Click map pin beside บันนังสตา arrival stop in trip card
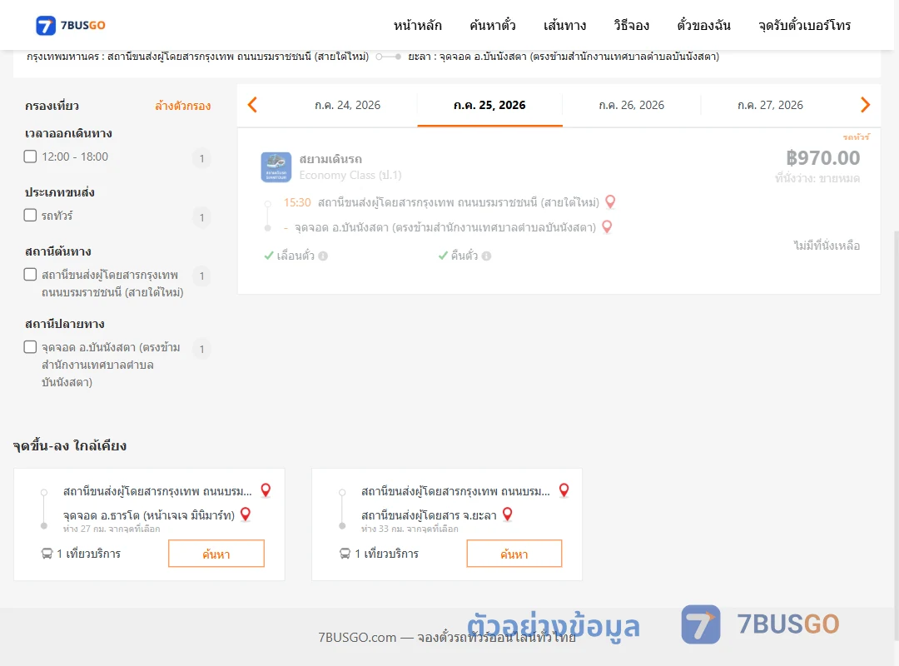The image size is (899, 666). 607,227
